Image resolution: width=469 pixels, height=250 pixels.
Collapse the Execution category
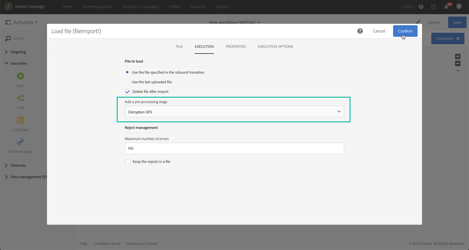pos(6,63)
